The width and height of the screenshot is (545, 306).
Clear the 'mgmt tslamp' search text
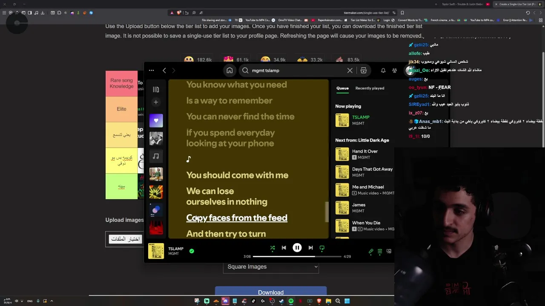[350, 71]
